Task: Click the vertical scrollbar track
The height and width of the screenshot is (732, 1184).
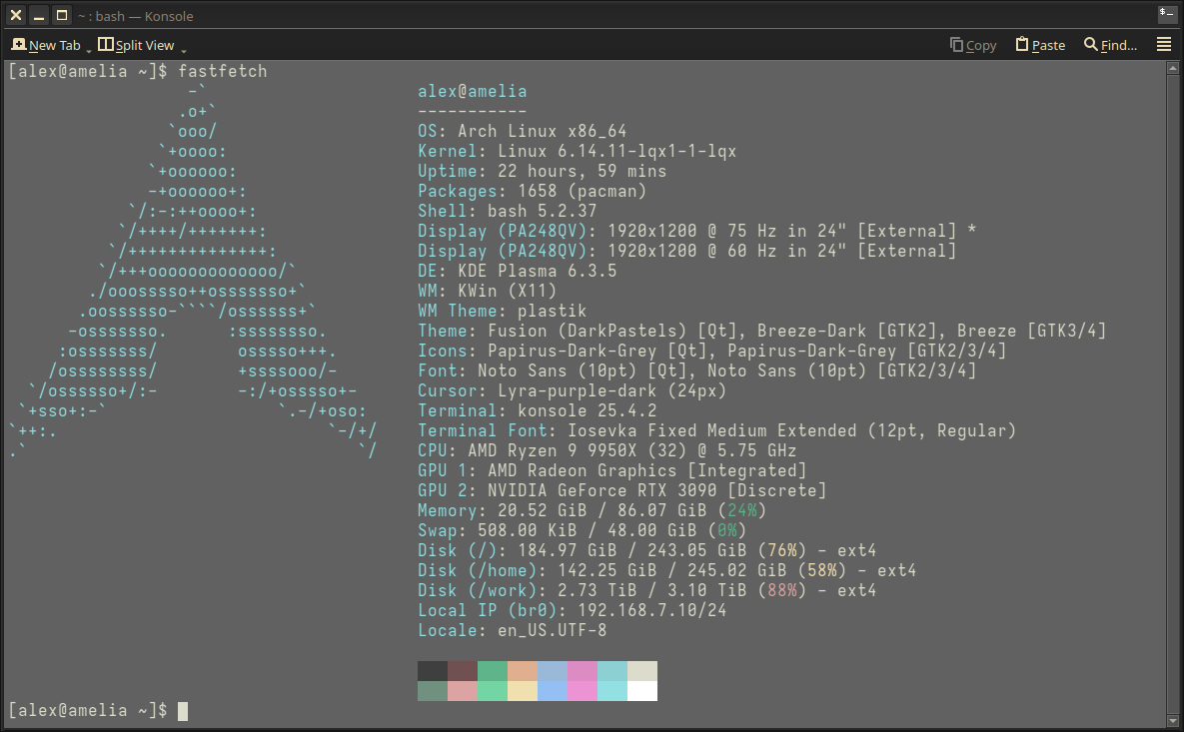Action: [x=1173, y=393]
